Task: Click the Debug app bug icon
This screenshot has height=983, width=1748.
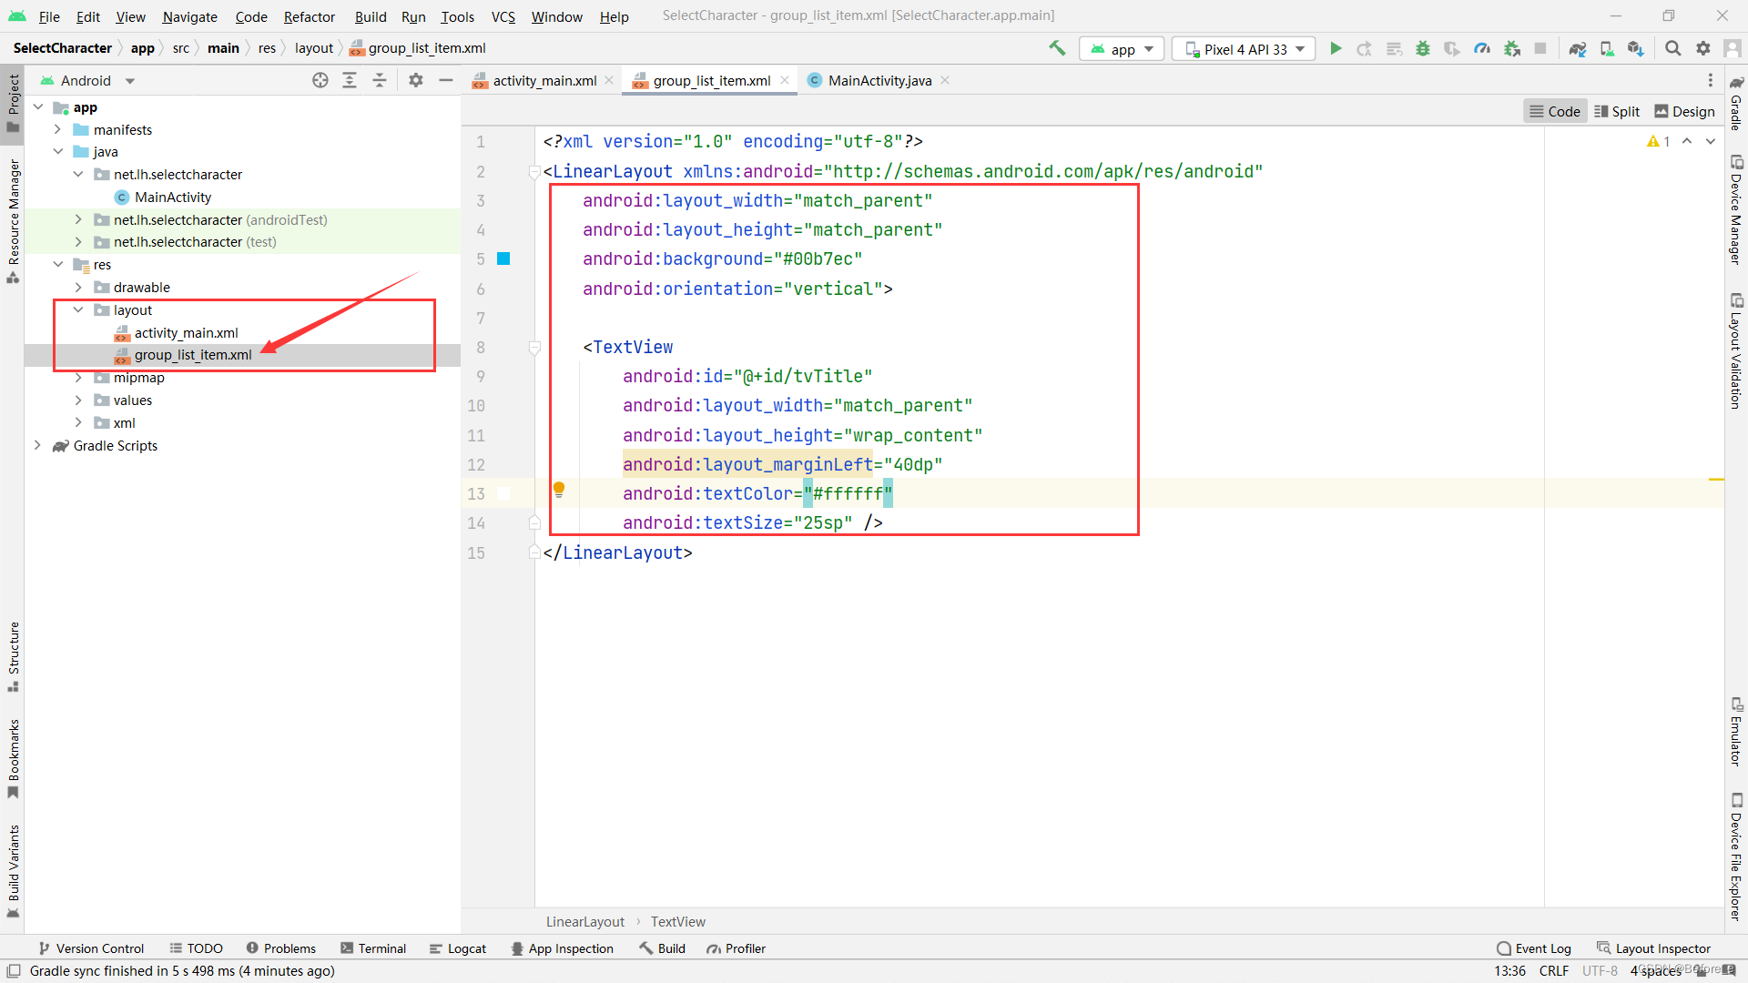Action: pos(1423,49)
